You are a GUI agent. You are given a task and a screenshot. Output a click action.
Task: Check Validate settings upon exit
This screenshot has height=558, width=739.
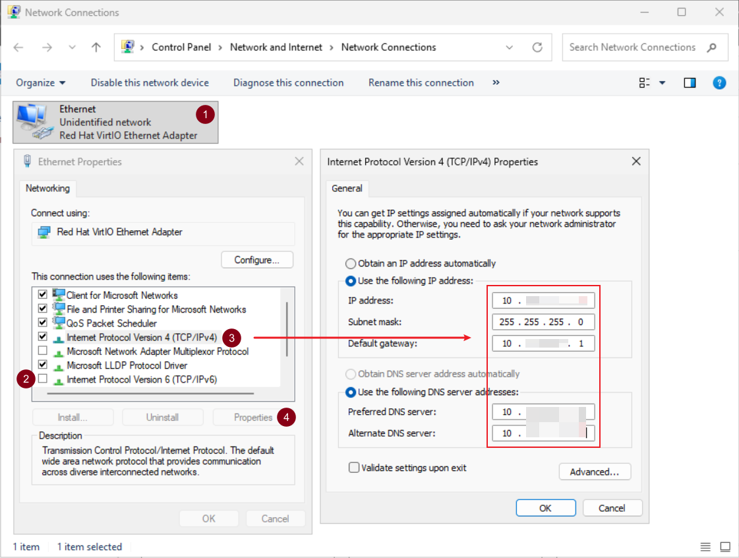355,468
